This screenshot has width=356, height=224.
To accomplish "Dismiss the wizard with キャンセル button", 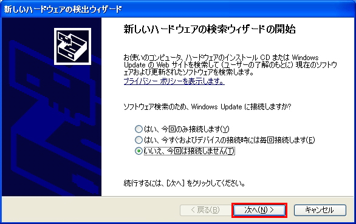I will pyautogui.click(x=320, y=210).
